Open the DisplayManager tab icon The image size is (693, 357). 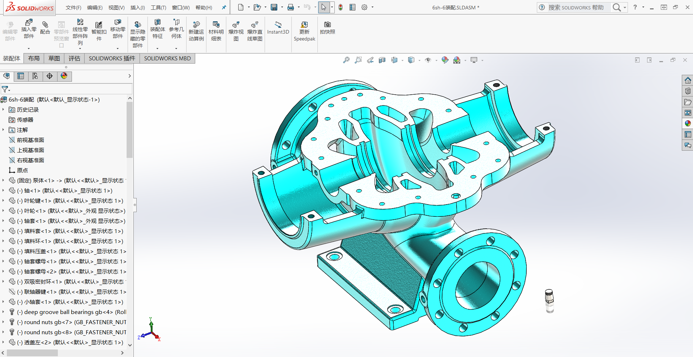[x=64, y=76]
